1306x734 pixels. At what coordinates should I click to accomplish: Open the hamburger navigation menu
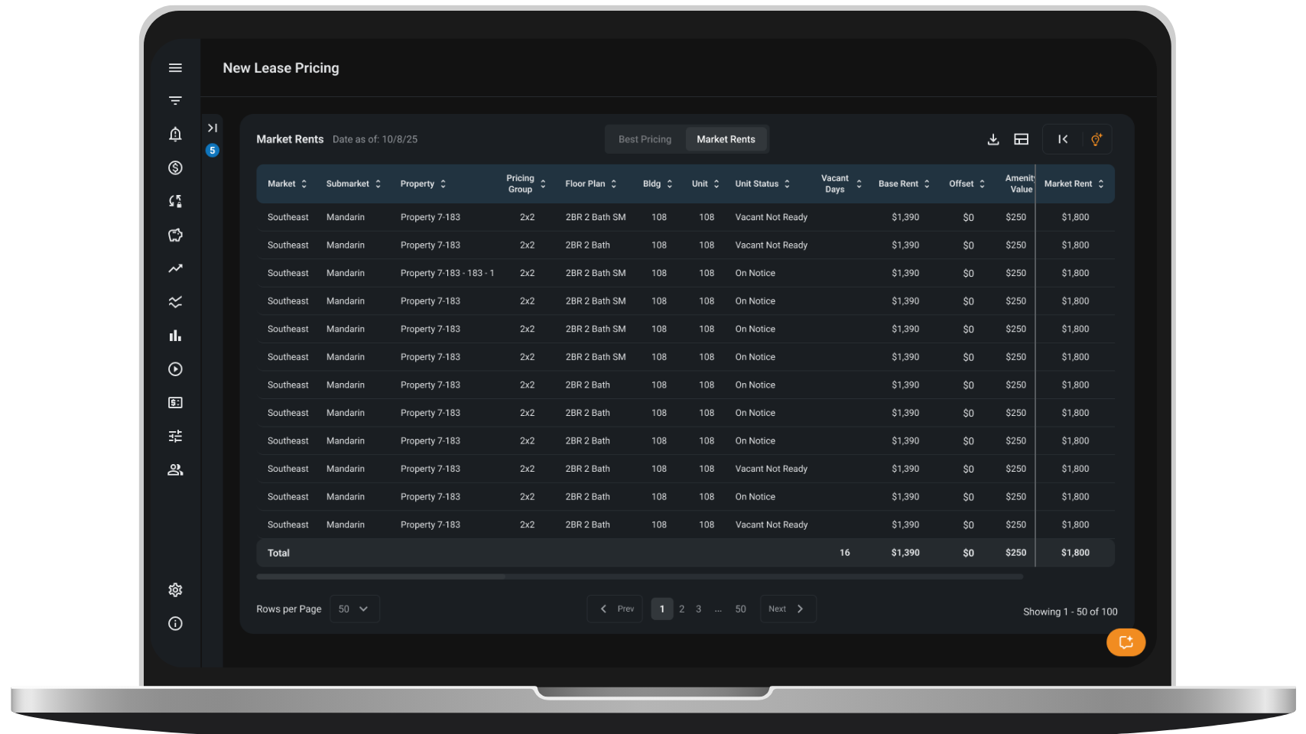tap(175, 67)
